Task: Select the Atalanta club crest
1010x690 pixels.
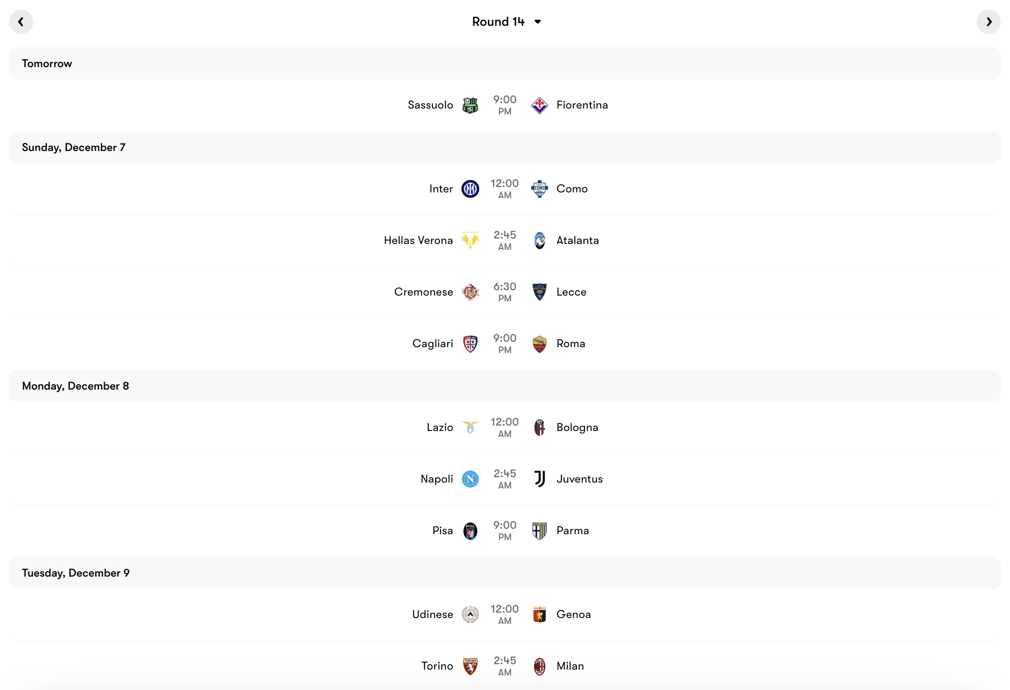Action: (539, 240)
